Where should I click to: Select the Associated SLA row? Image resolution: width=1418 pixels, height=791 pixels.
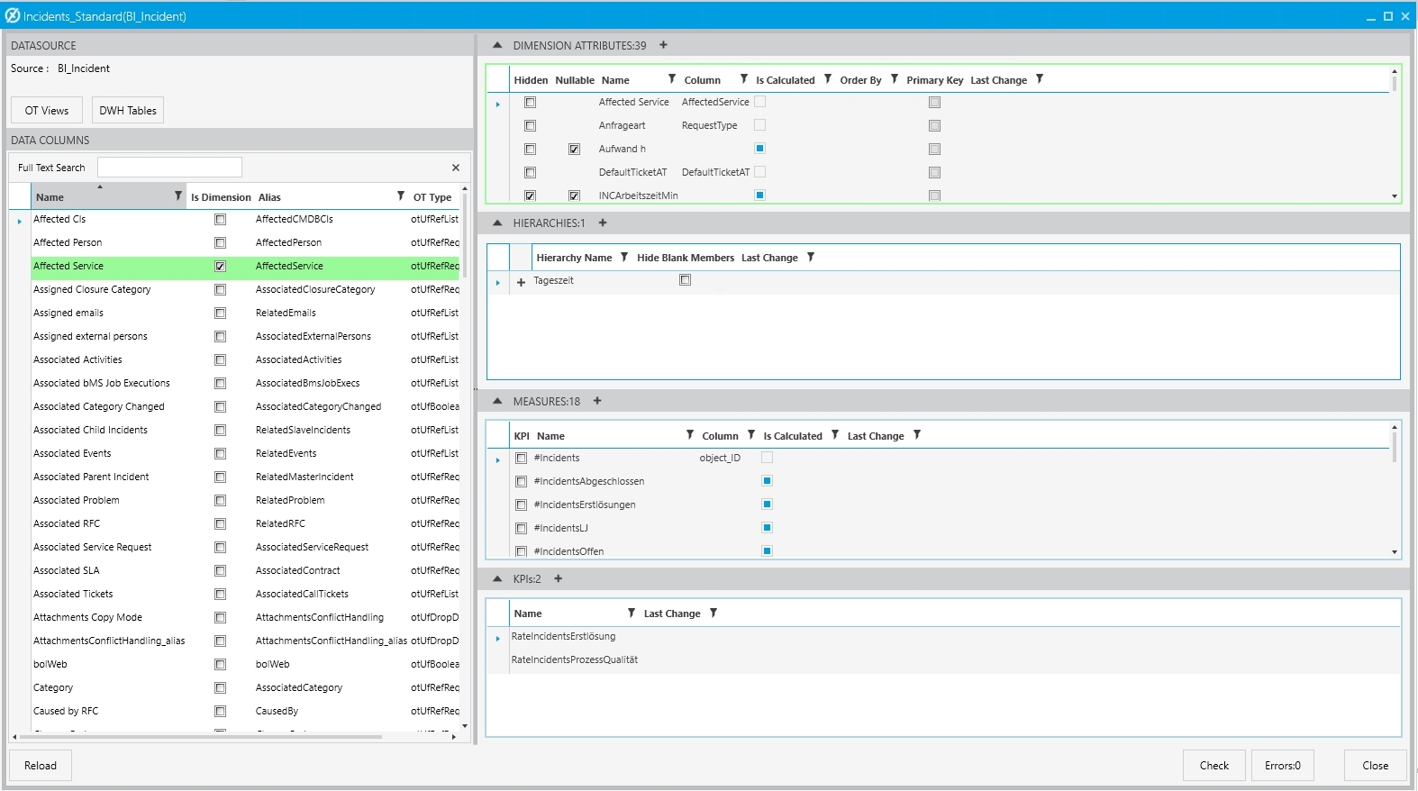tap(245, 570)
